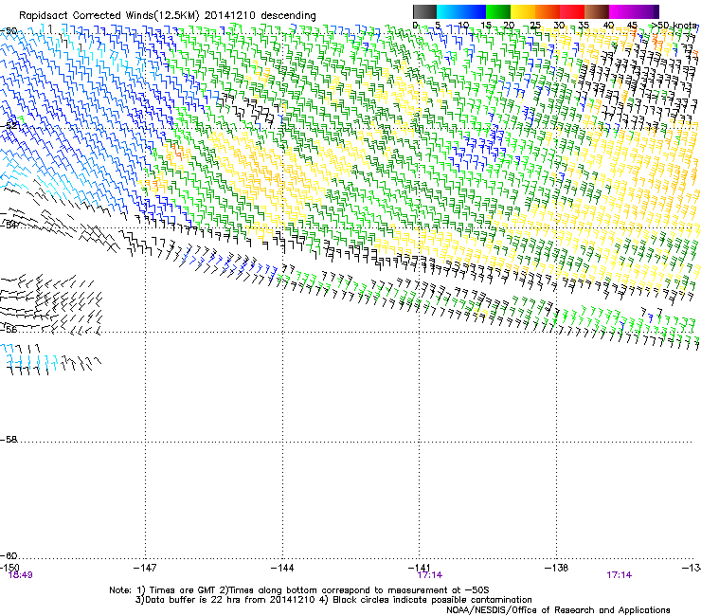Click the purple 17:14 time under -141

pyautogui.click(x=430, y=575)
